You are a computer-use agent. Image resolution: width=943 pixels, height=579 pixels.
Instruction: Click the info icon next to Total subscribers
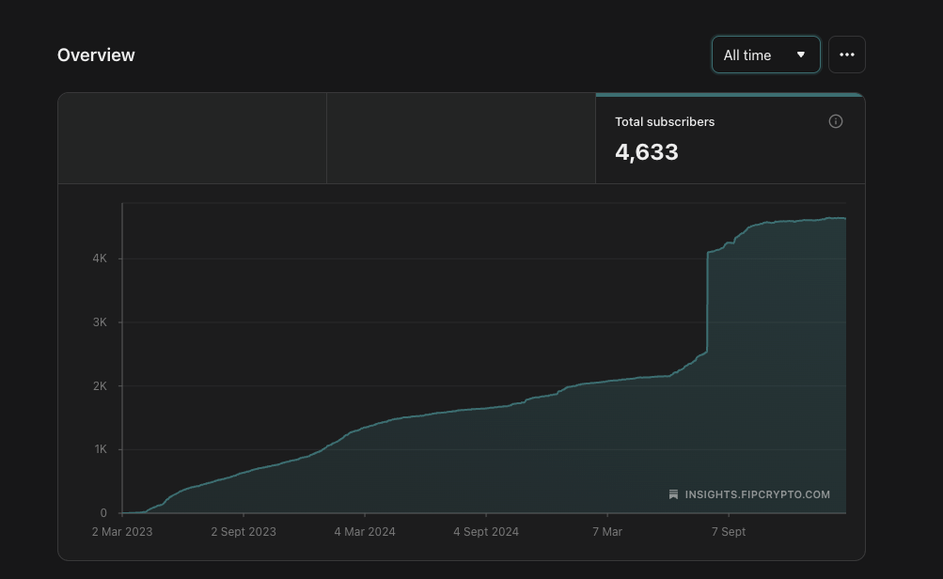[x=835, y=122]
